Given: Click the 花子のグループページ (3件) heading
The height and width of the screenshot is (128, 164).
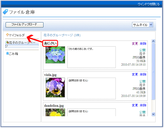Looking at the screenshot, I should pos(62,35).
